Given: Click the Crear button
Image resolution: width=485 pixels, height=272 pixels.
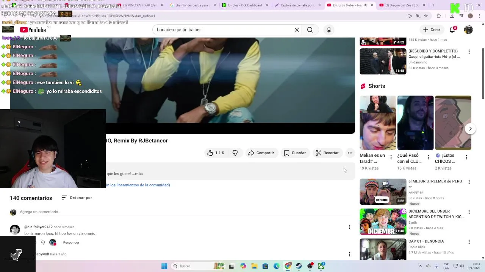Looking at the screenshot, I should pos(432,30).
